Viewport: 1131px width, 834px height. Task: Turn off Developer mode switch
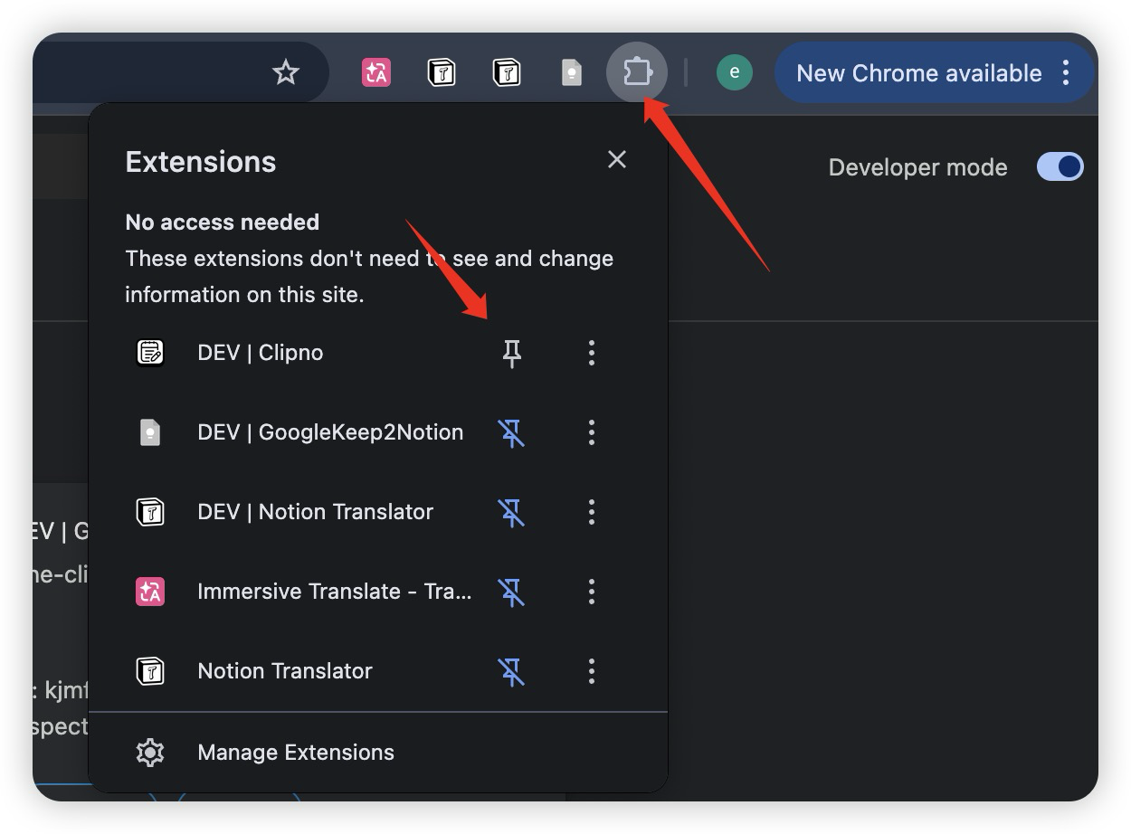coord(1060,166)
